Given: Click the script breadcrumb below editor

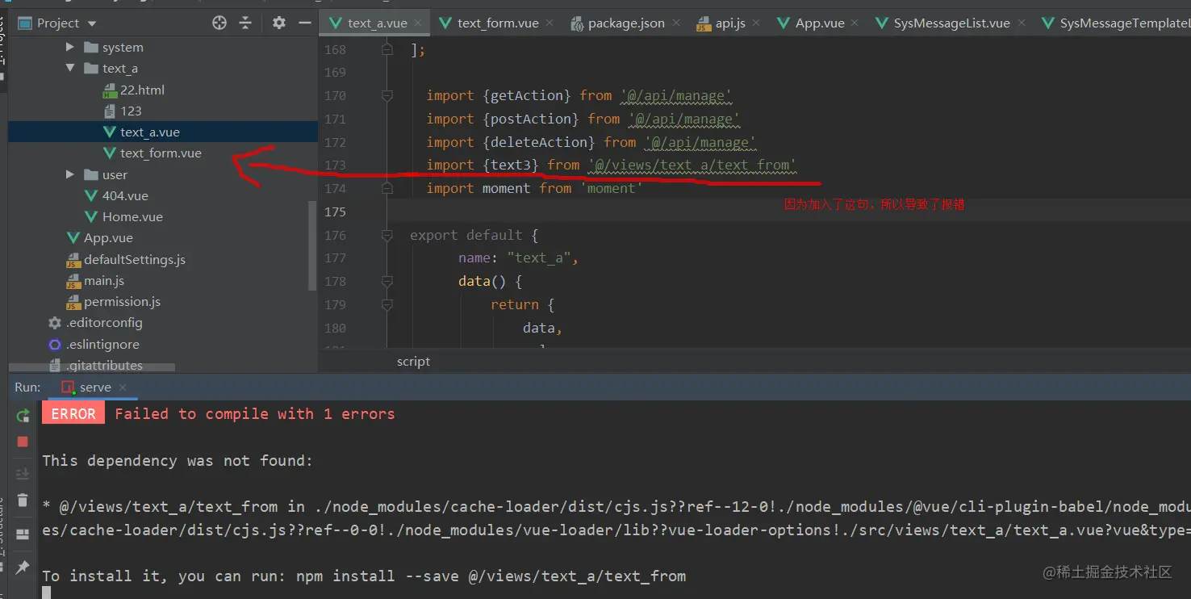Looking at the screenshot, I should (x=413, y=362).
